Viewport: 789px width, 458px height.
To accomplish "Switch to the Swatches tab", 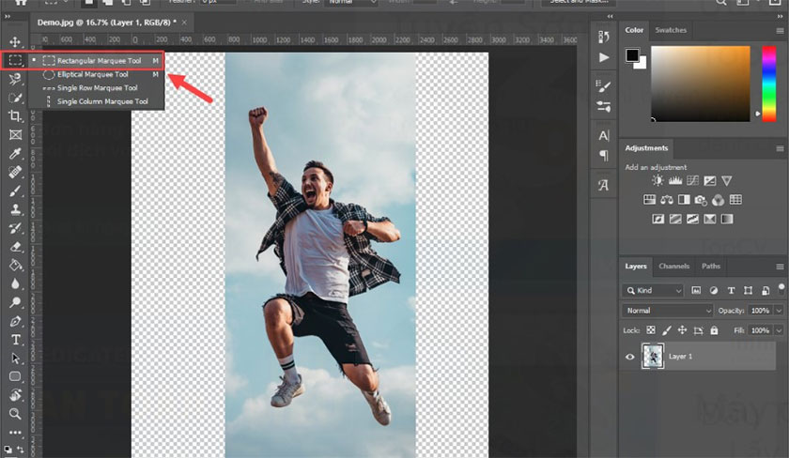I will (x=671, y=30).
